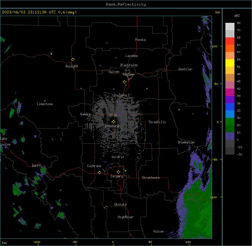
Task: Click the RockyMH label
Action: click(x=72, y=66)
